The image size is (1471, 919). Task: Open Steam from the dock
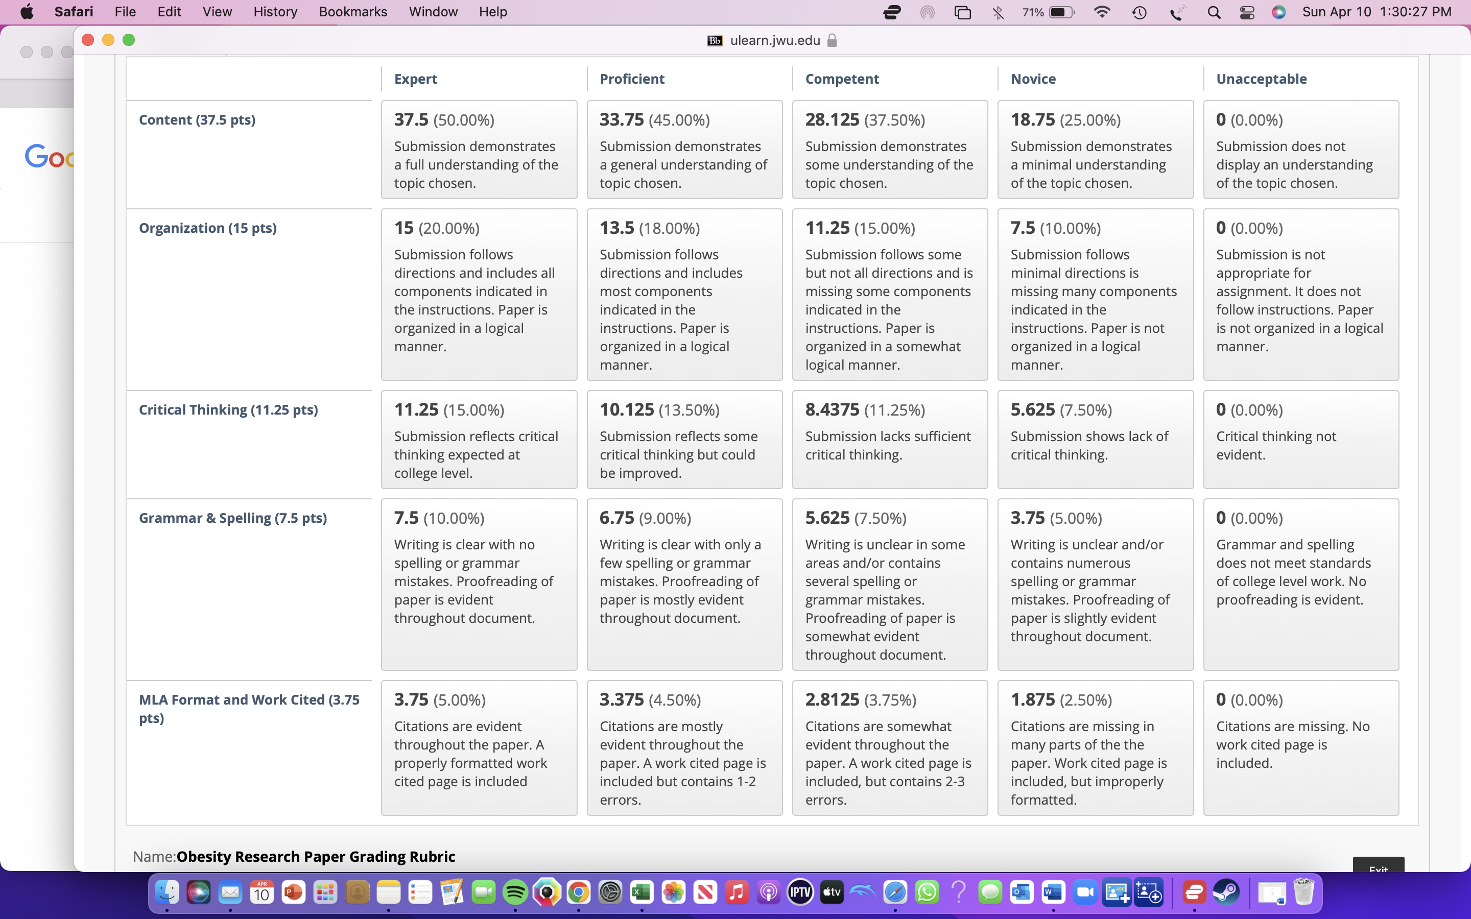point(1225,892)
